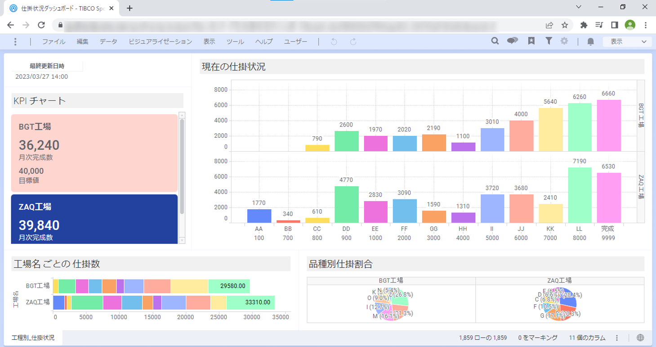Image resolution: width=656 pixels, height=347 pixels.
Task: Click the 現在の仕掛状況 chart title
Action: coord(234,68)
